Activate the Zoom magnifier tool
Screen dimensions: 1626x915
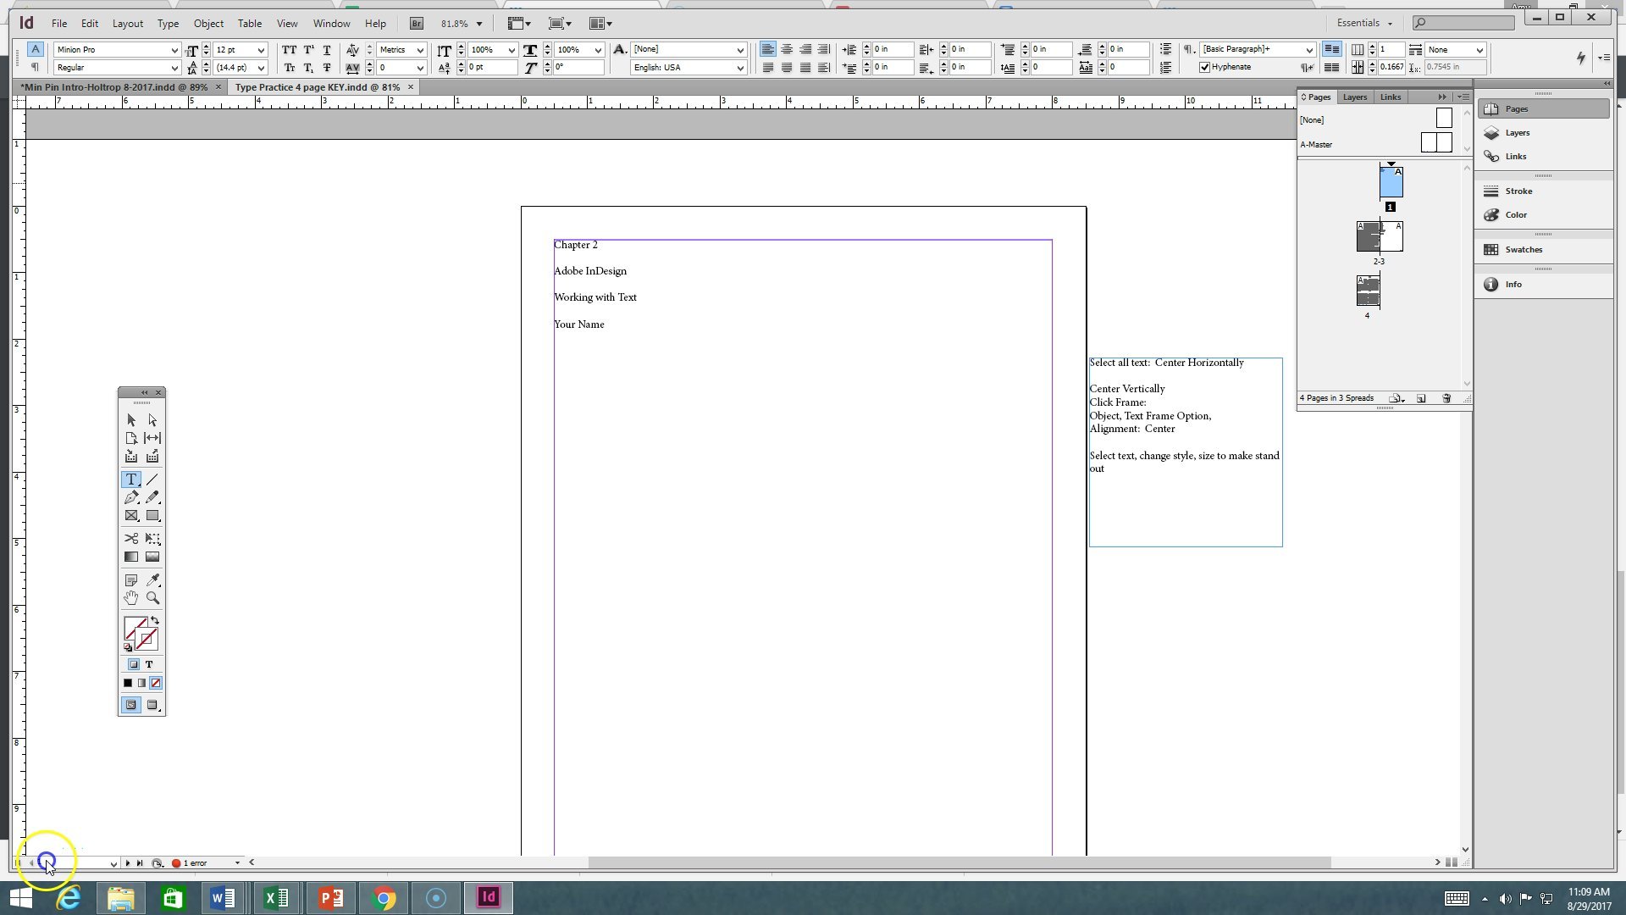tap(152, 598)
